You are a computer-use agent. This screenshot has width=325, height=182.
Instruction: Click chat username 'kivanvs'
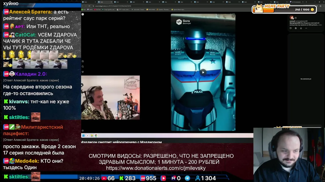pos(19,102)
